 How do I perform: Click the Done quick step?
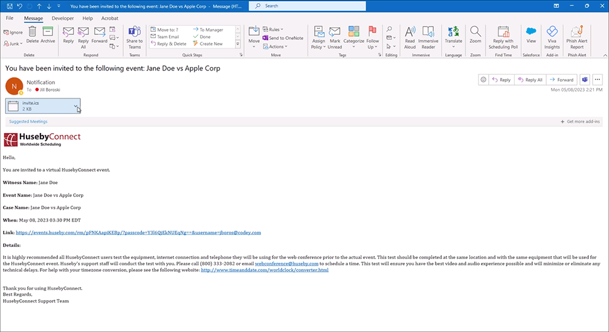click(202, 37)
